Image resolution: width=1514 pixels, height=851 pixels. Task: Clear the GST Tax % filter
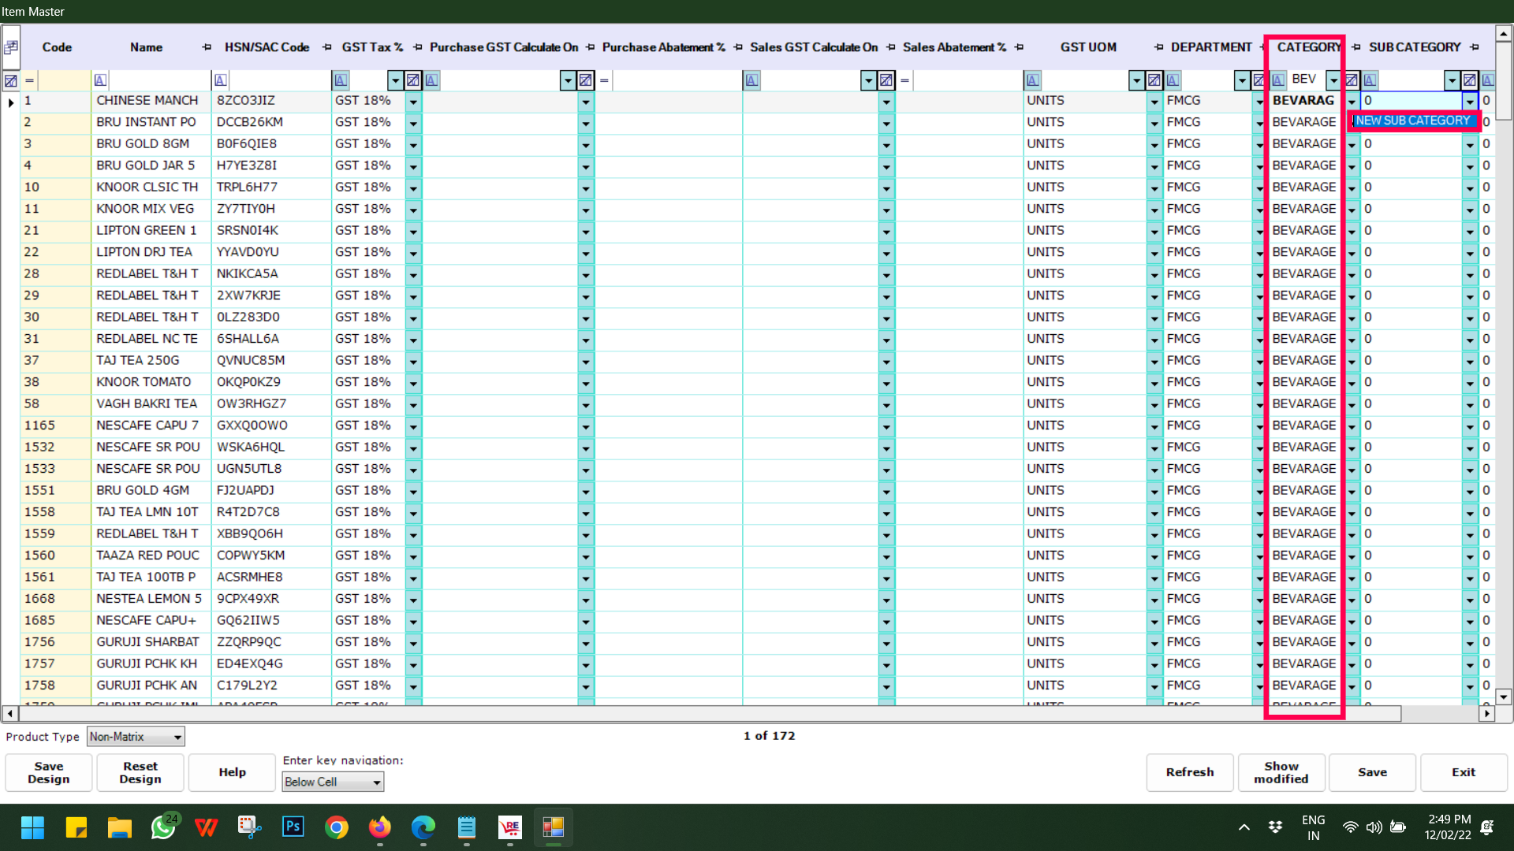click(x=413, y=80)
